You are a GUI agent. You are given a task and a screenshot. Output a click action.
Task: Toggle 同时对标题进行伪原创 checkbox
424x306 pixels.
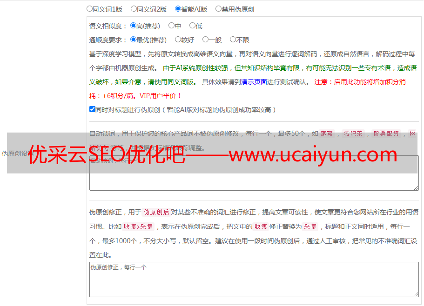pos(92,109)
